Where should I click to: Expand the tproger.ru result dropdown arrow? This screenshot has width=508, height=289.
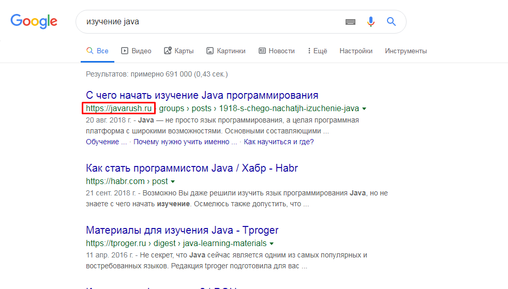pyautogui.click(x=272, y=244)
